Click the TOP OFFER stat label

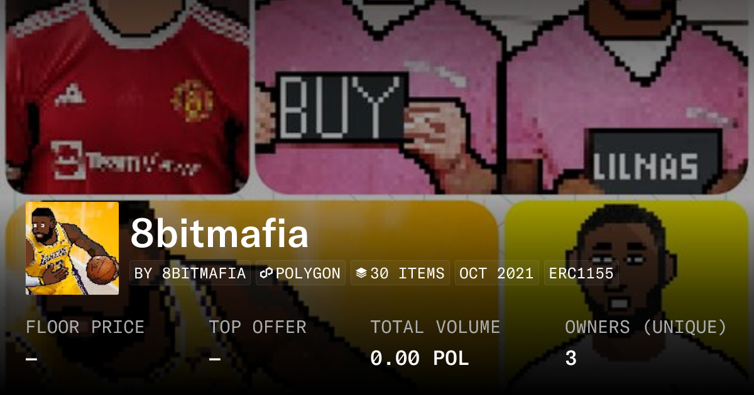[258, 327]
